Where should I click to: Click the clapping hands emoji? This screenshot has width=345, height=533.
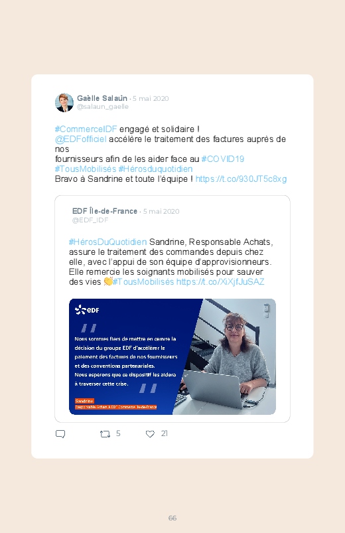(108, 281)
